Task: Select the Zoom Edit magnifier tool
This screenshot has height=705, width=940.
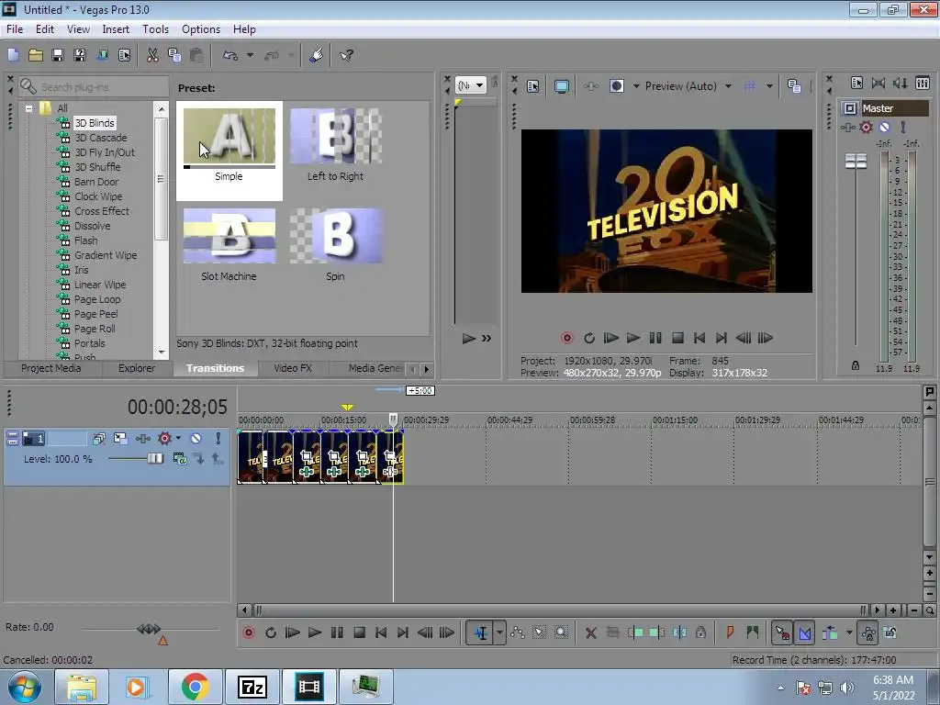Action: click(x=561, y=632)
